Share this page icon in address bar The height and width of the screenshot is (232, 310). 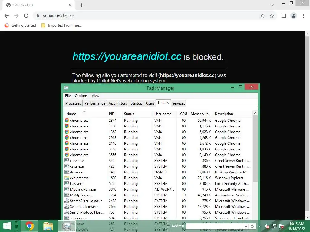262,16
